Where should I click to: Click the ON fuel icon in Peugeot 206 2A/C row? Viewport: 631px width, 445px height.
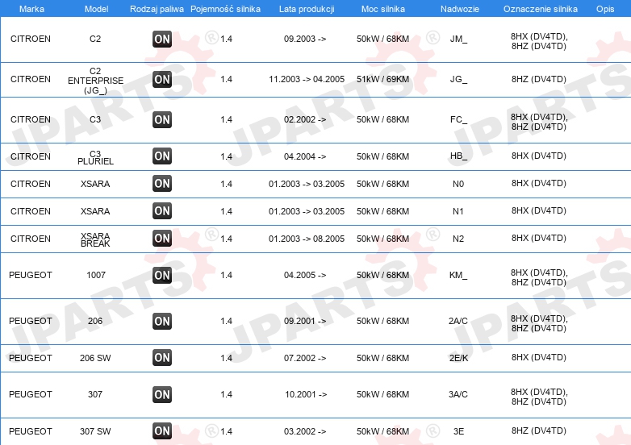162,321
